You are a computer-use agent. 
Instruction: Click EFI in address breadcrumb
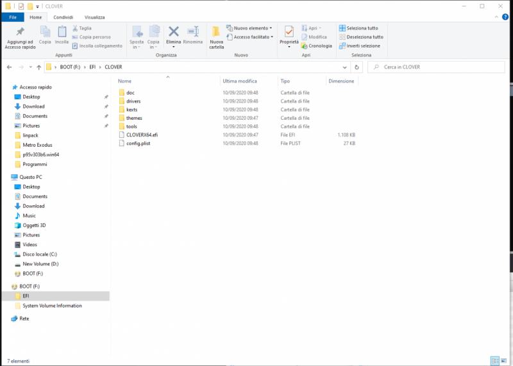pyautogui.click(x=92, y=67)
